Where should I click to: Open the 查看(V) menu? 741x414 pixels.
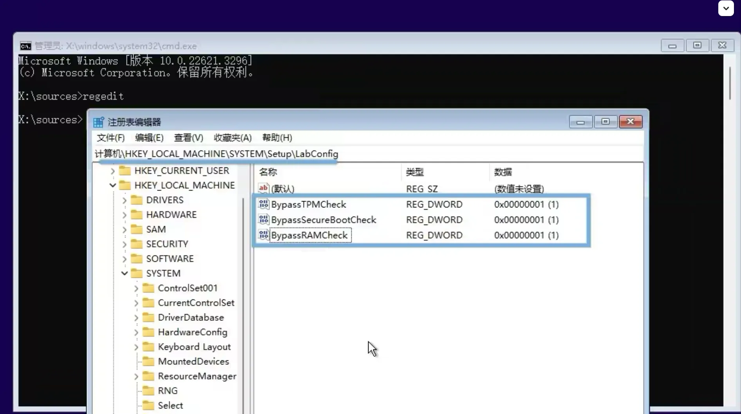pyautogui.click(x=188, y=138)
